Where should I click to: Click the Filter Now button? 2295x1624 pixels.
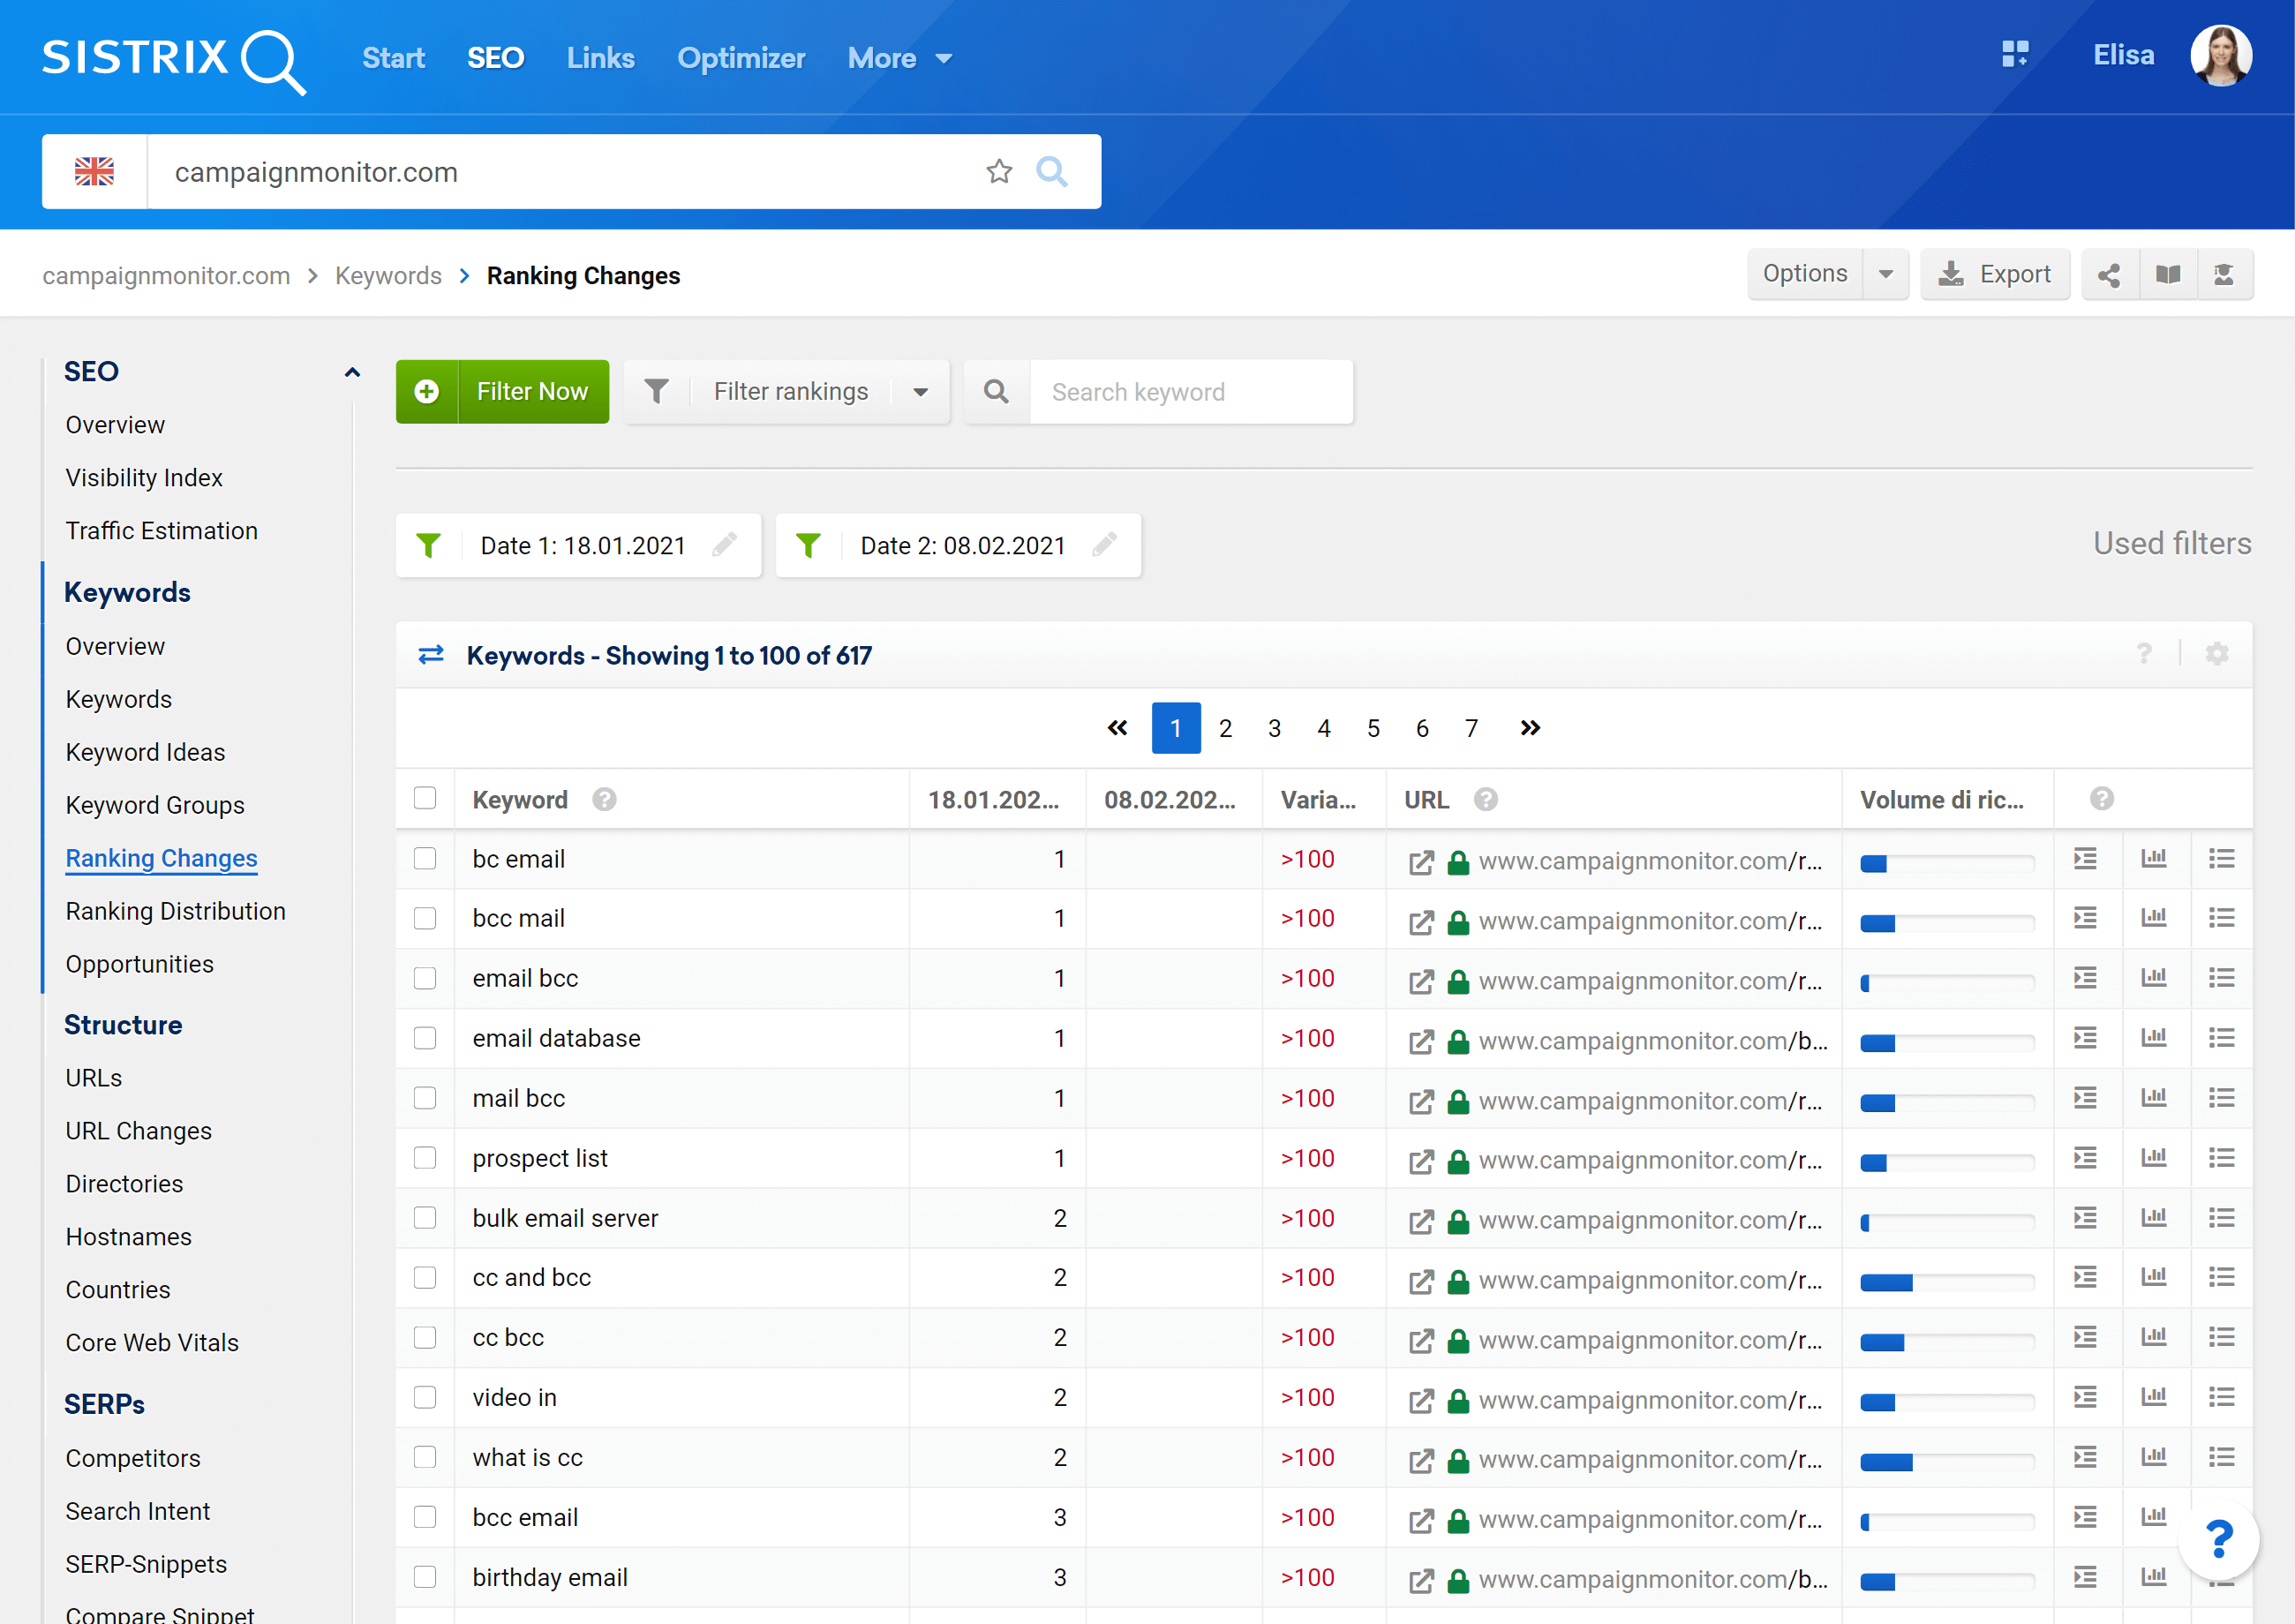point(502,392)
